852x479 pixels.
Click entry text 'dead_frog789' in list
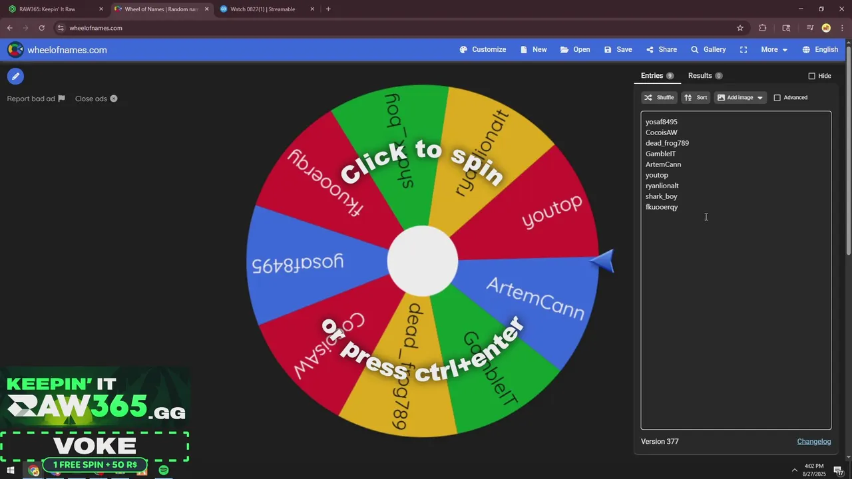tap(667, 143)
